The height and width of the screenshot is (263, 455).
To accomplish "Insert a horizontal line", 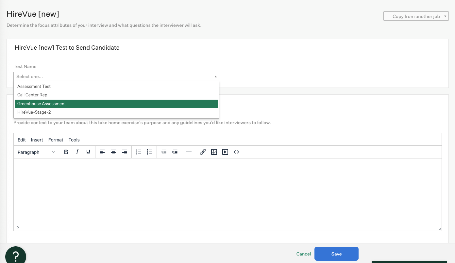I will (x=189, y=152).
